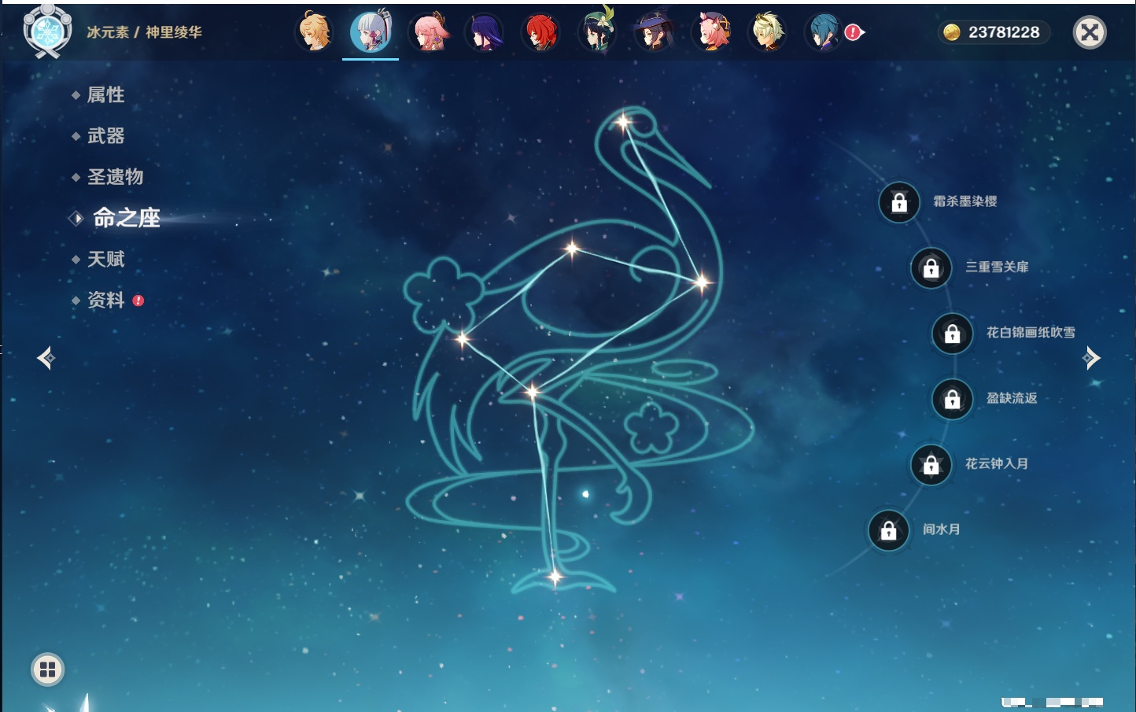Image resolution: width=1136 pixels, height=712 pixels.
Task: Select the red-haired Diluc avatar
Action: 541,32
